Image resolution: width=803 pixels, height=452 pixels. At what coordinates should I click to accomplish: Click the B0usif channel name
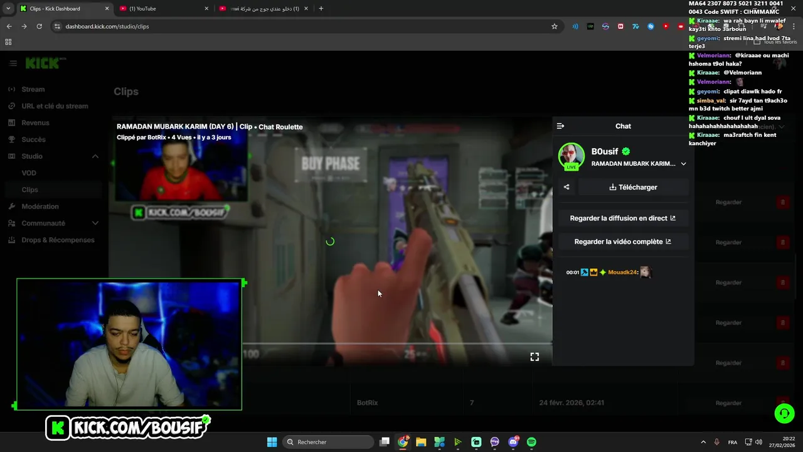605,151
